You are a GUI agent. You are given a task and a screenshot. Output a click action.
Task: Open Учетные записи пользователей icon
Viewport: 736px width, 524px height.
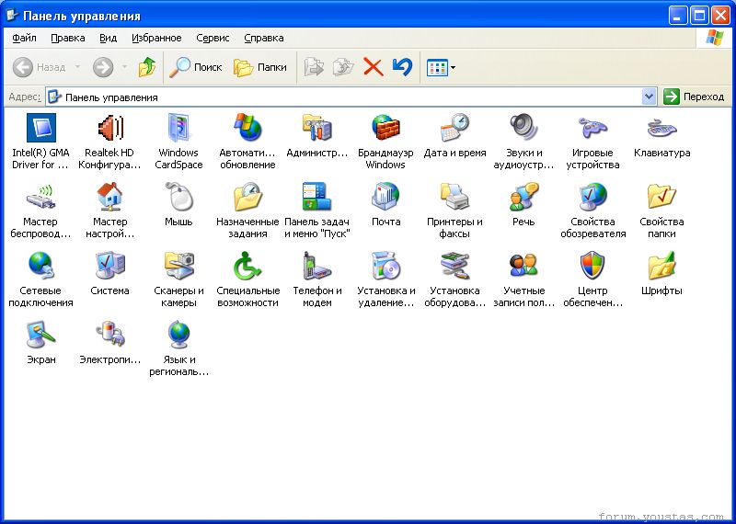523,266
